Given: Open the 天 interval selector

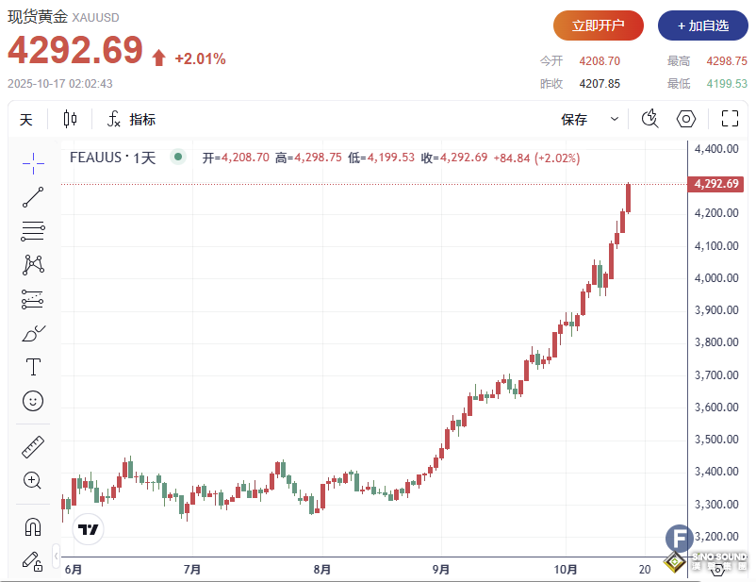Looking at the screenshot, I should 26,119.
